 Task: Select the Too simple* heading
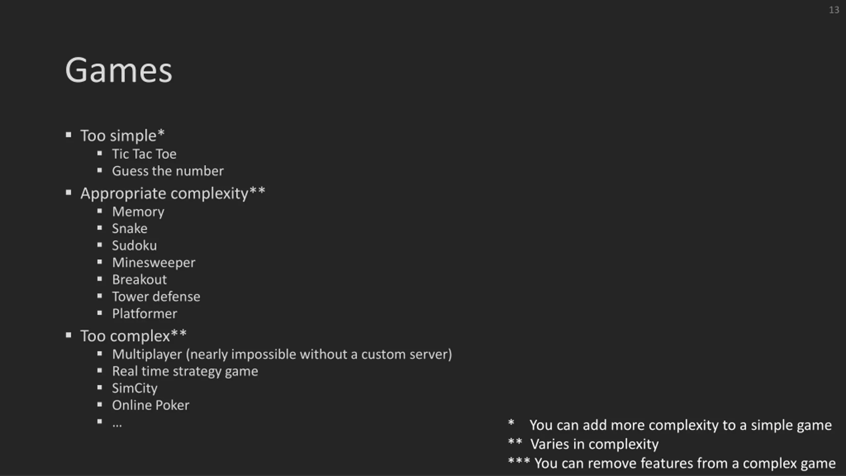(122, 136)
